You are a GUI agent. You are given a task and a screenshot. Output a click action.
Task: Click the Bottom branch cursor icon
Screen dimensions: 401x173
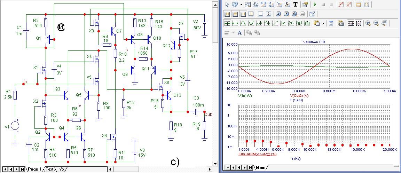click(x=299, y=23)
